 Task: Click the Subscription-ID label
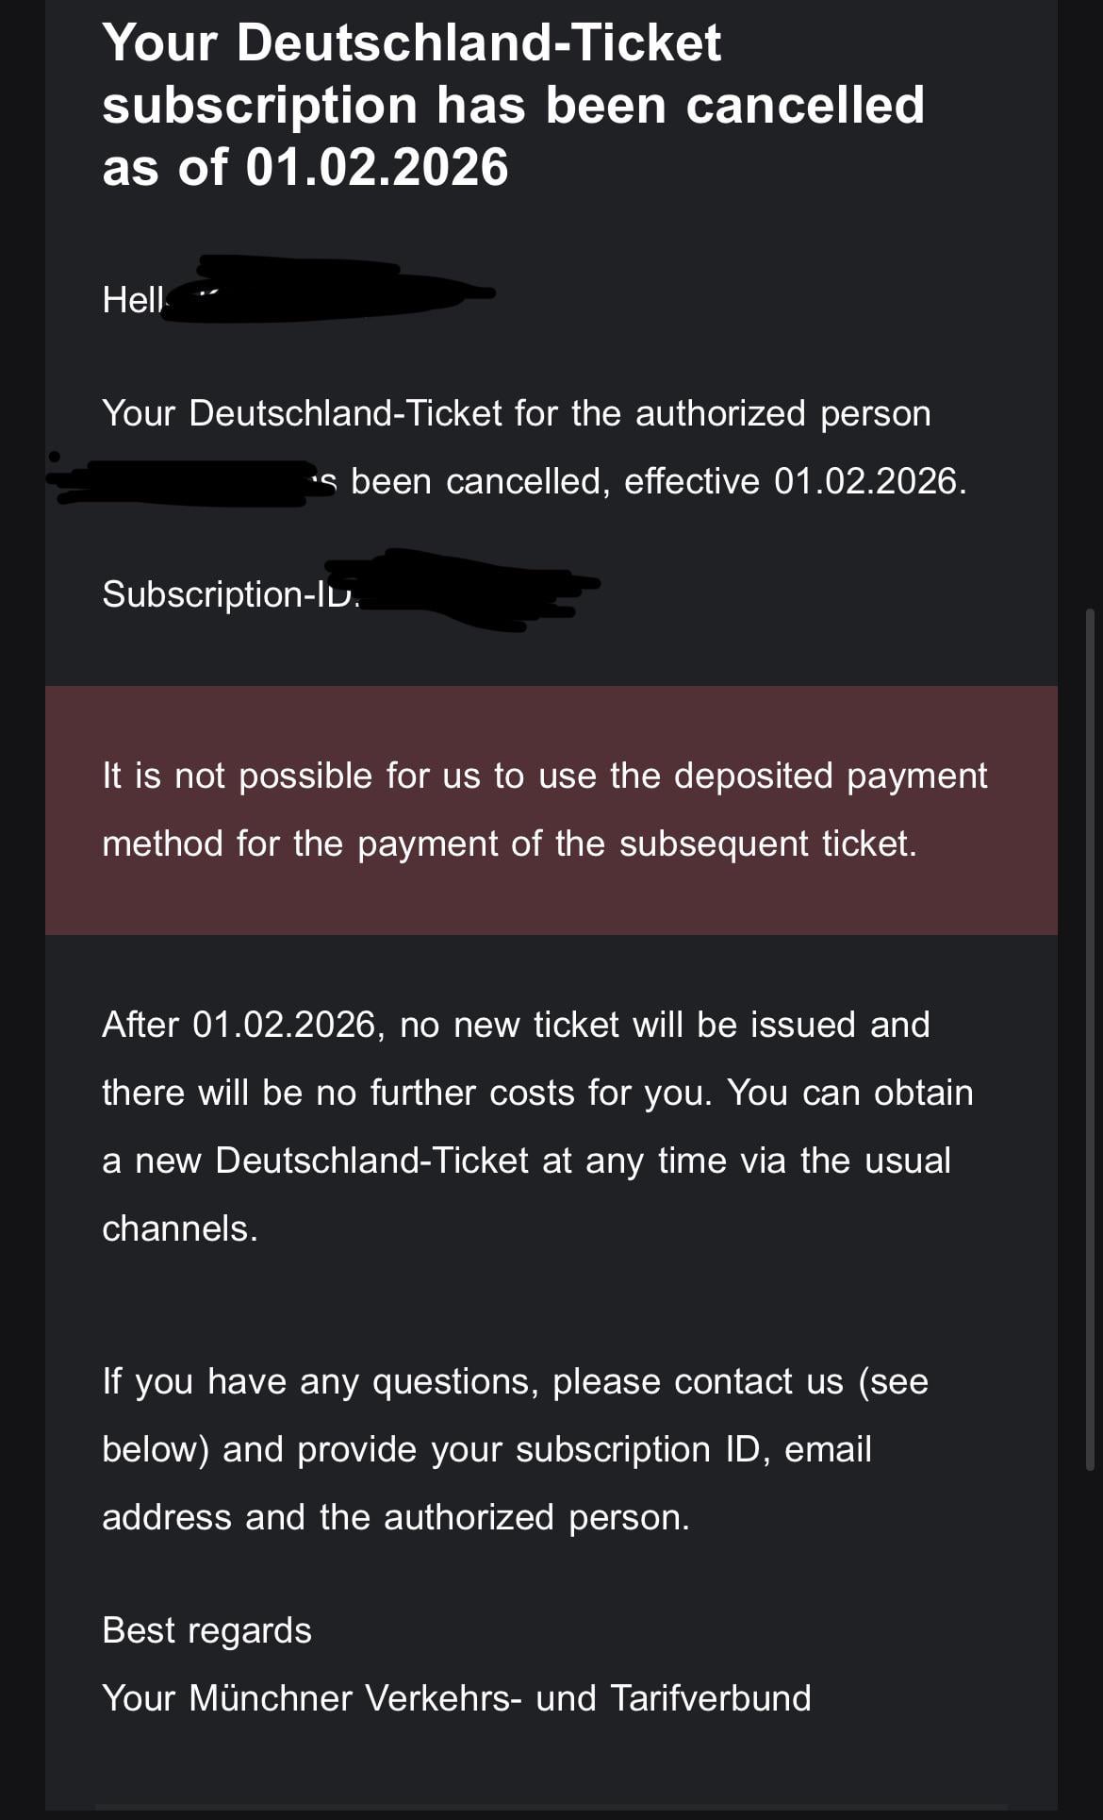pos(224,594)
